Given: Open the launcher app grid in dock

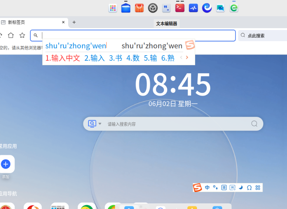Looking at the screenshot, I should pyautogui.click(x=113, y=8).
